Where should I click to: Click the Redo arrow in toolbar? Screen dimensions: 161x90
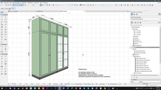4,5
